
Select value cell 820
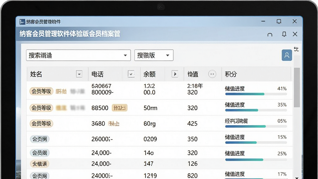[192, 176]
